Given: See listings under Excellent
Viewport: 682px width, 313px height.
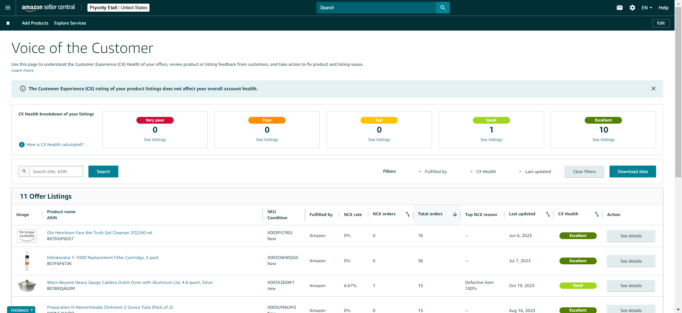Looking at the screenshot, I should point(603,140).
